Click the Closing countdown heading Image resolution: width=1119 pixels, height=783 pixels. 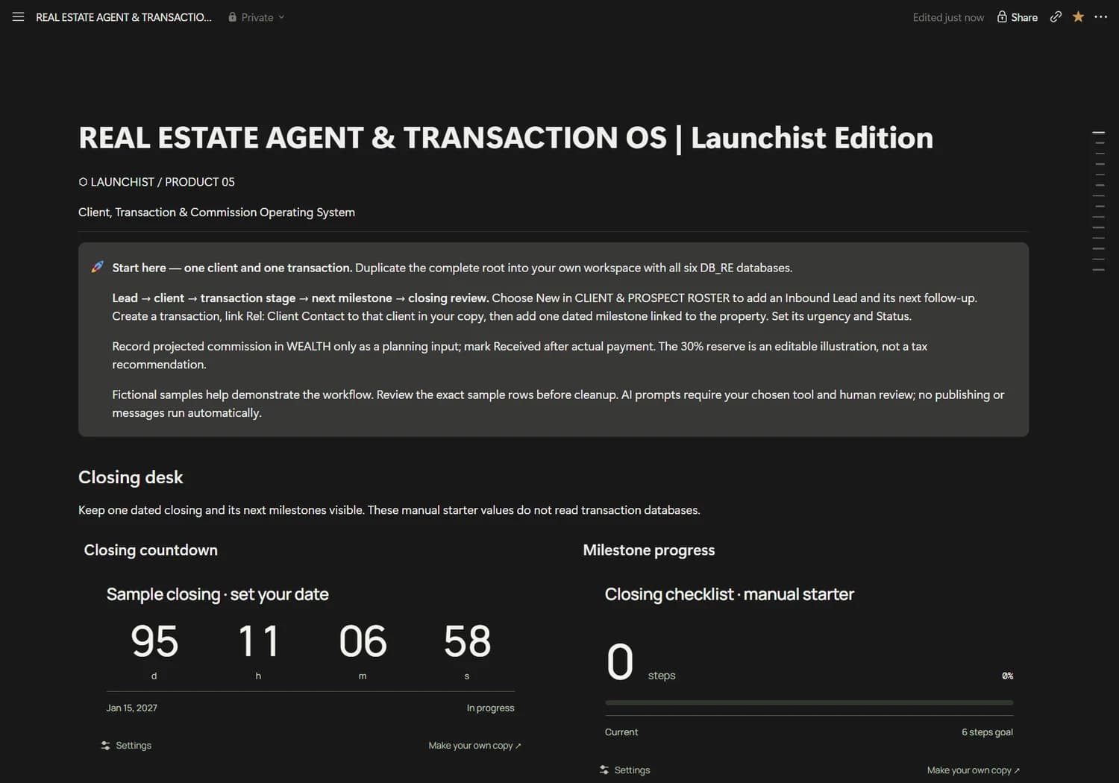tap(151, 550)
